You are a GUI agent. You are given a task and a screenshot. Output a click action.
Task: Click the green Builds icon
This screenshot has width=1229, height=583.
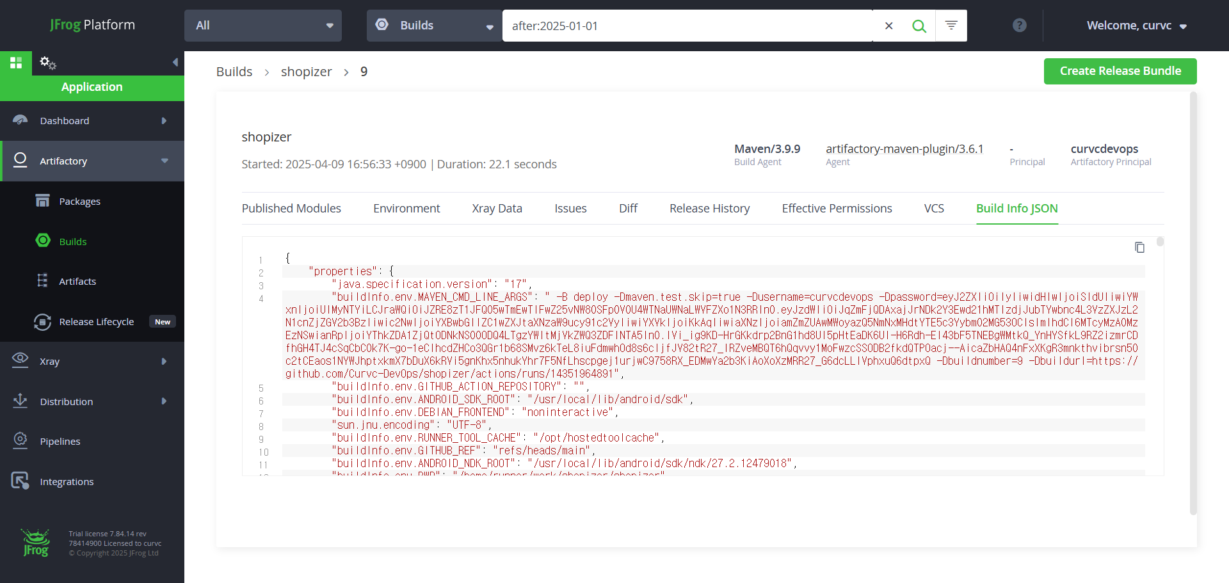(x=43, y=241)
